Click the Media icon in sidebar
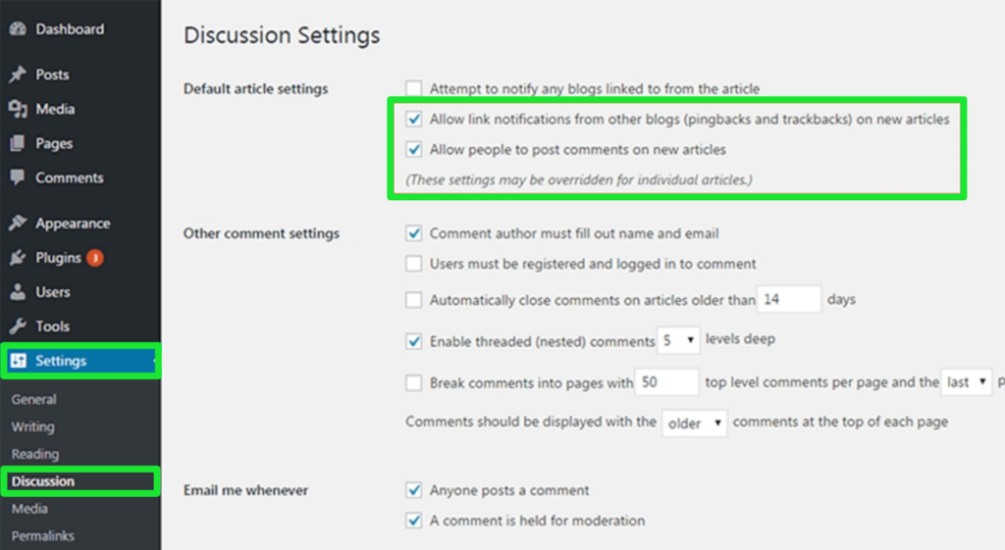 [x=17, y=109]
